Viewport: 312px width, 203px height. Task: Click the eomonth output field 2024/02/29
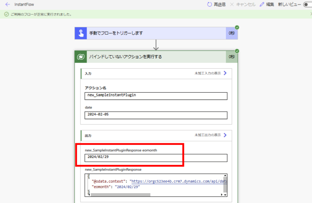pyautogui.click(x=156, y=158)
